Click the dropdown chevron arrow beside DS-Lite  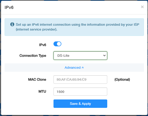(x=104, y=55)
